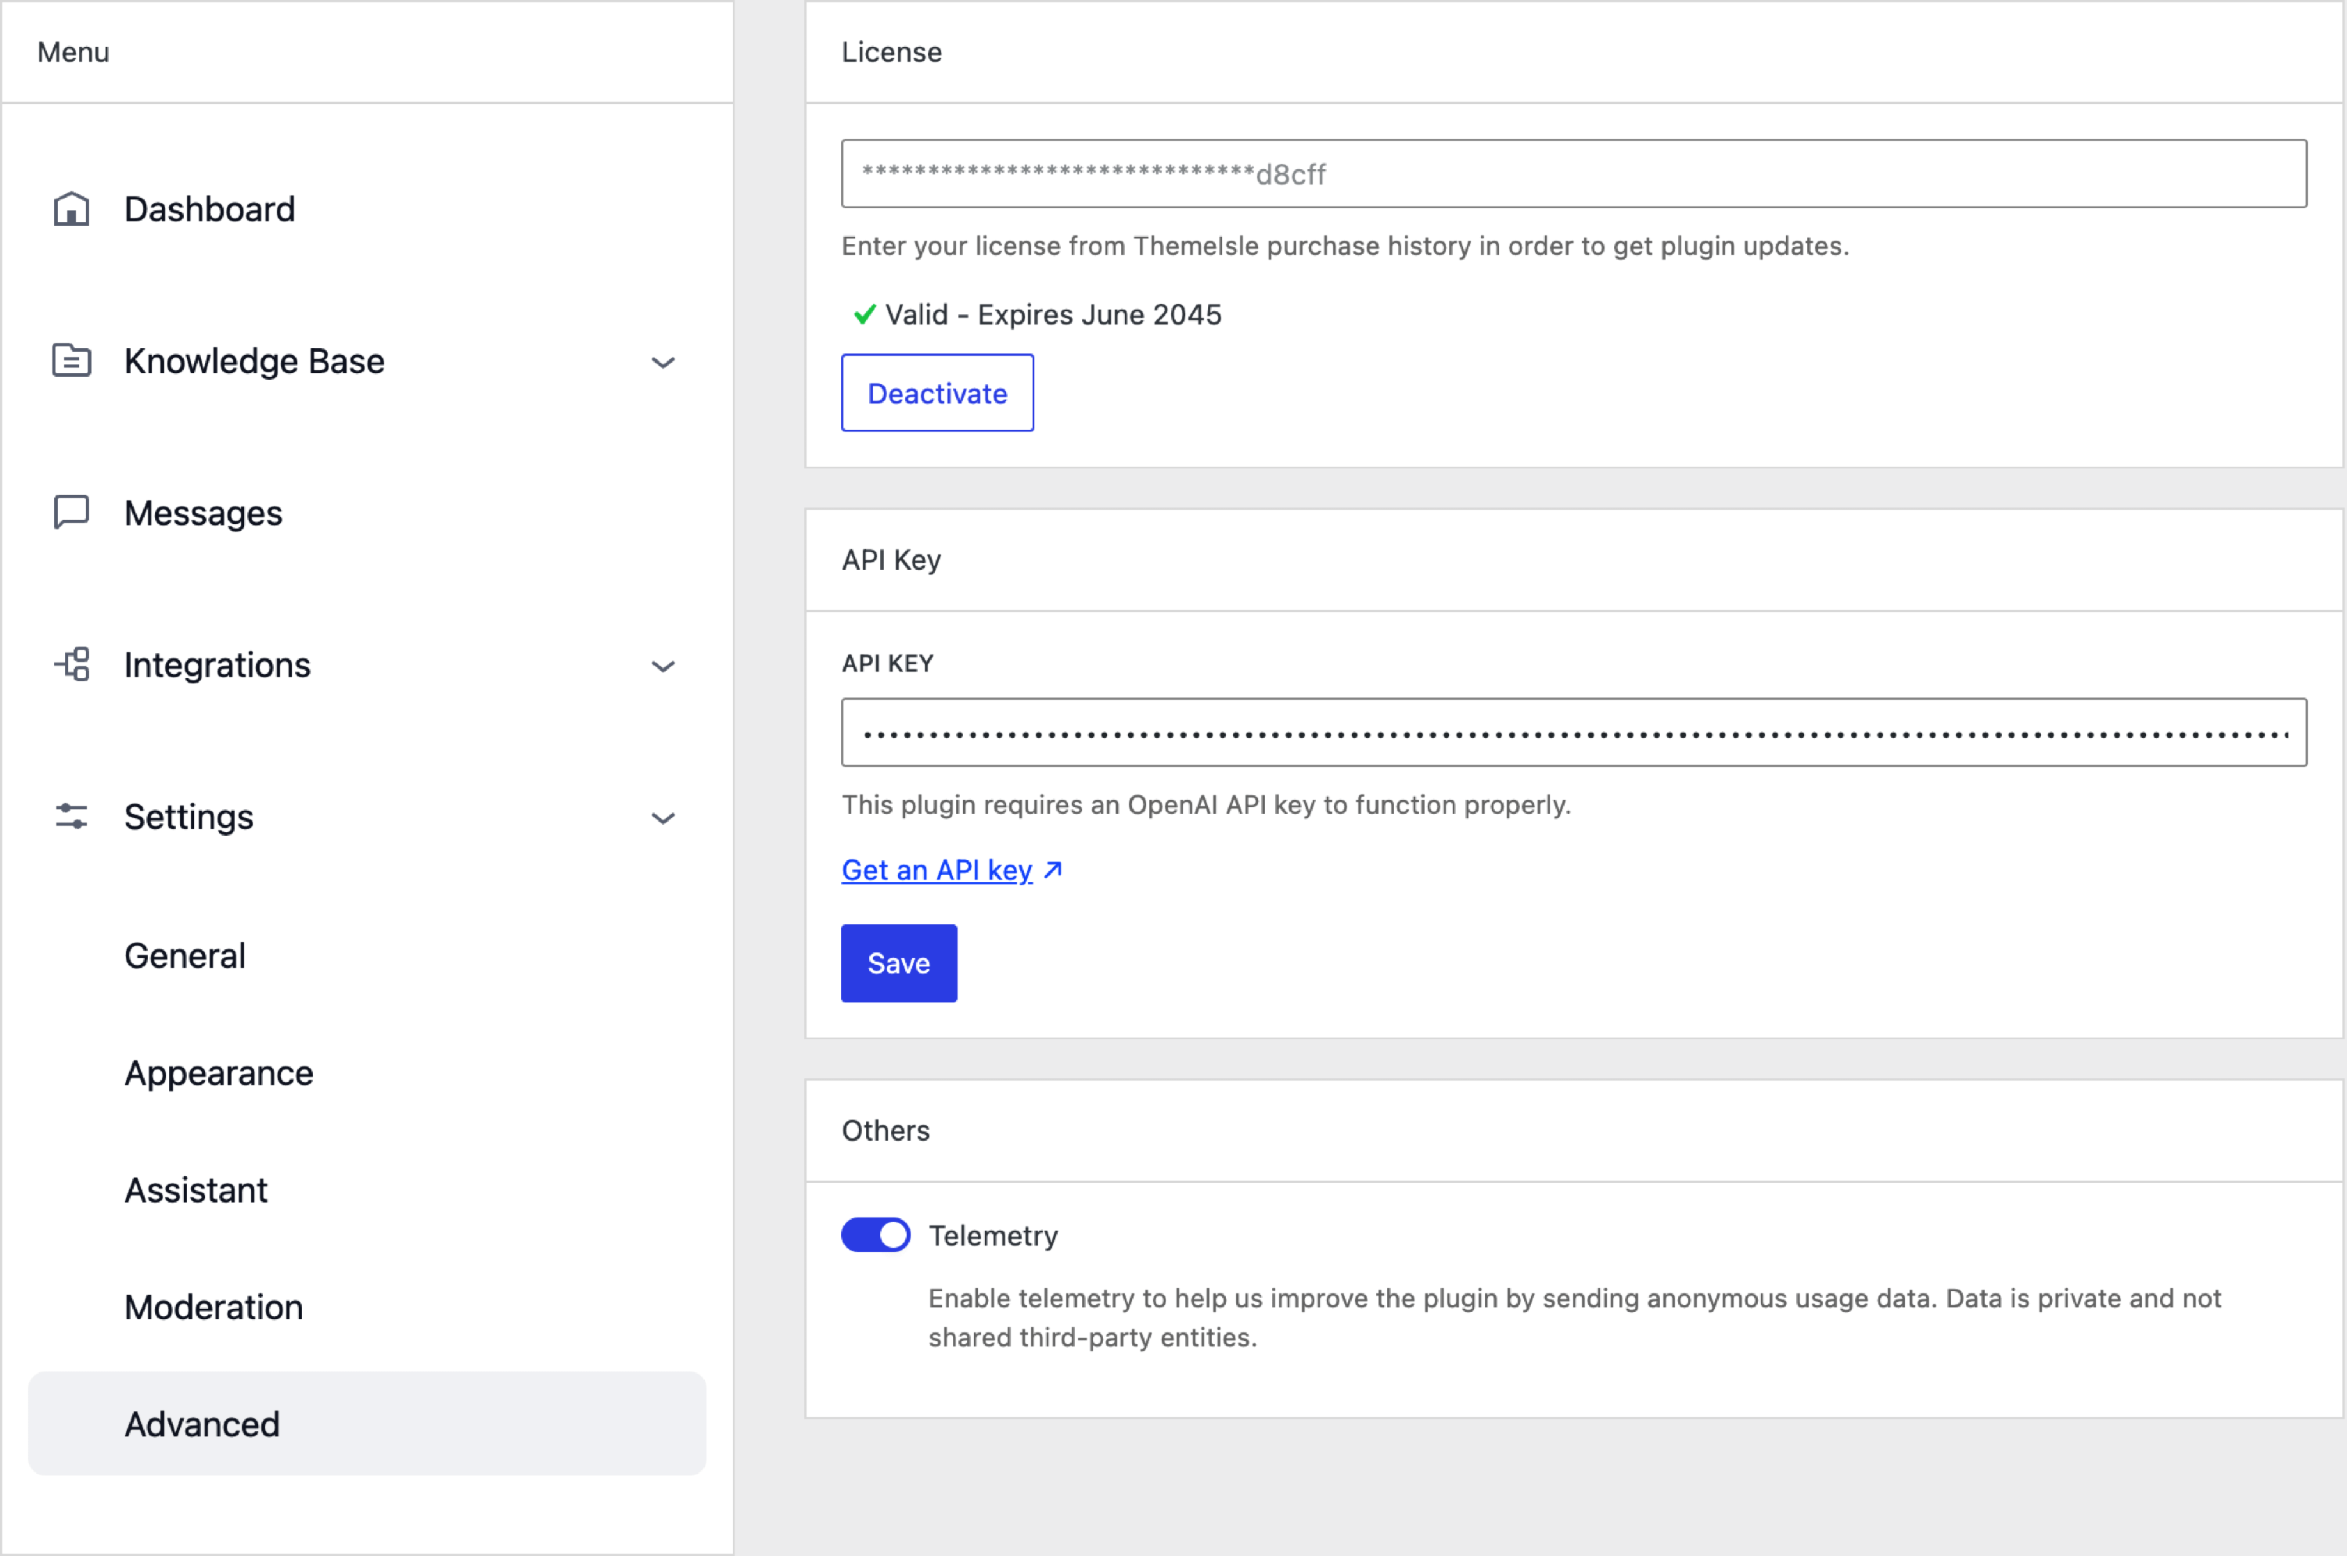Collapse the Settings submenu chevron
The width and height of the screenshot is (2347, 1556).
tap(663, 819)
